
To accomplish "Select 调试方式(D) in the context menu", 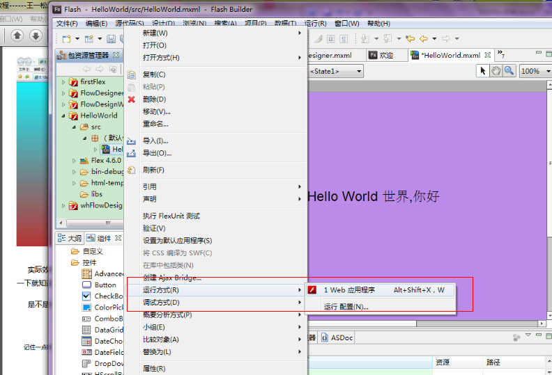I will pos(215,302).
